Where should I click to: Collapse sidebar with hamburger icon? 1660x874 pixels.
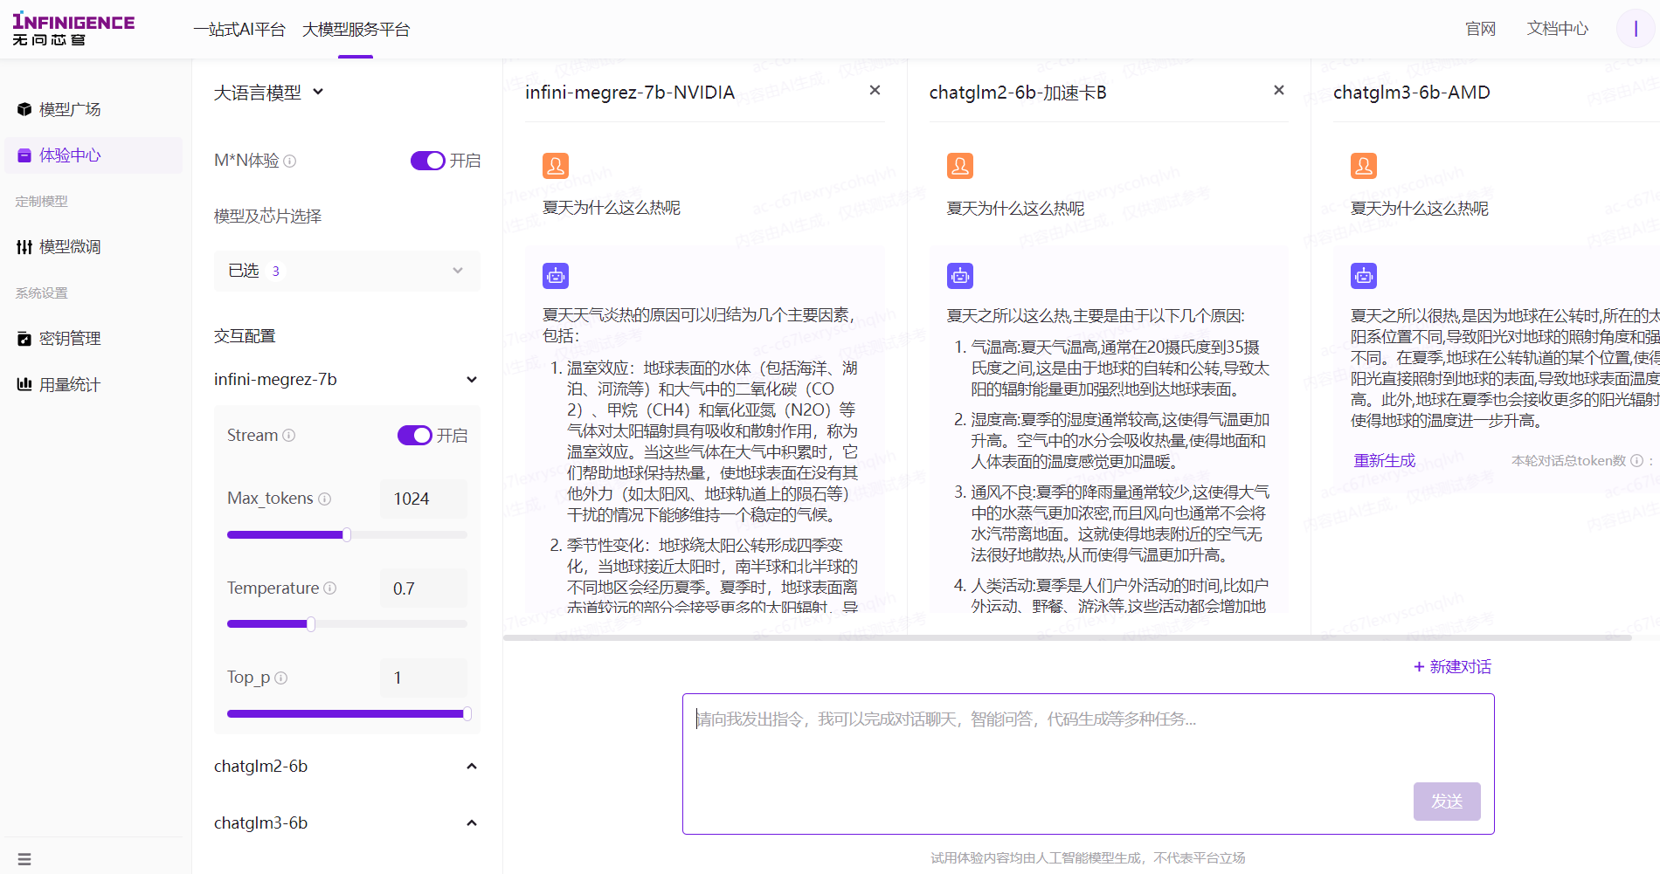coord(24,859)
